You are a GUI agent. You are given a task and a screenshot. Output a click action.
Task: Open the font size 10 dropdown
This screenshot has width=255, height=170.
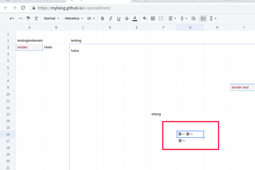(x=90, y=18)
